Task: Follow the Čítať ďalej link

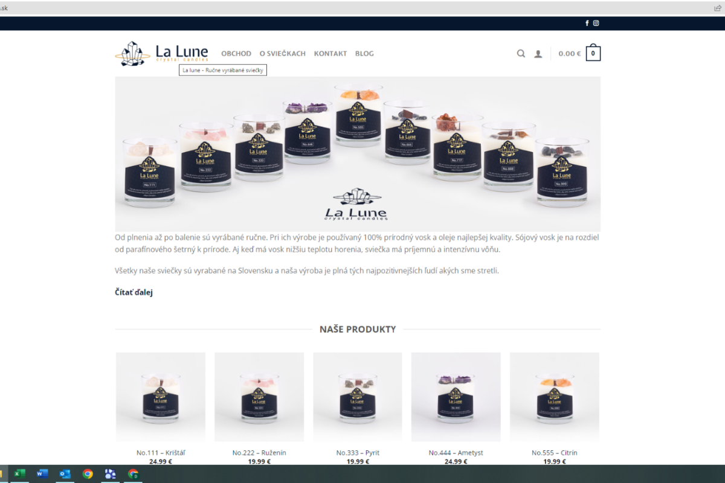Action: pyautogui.click(x=134, y=292)
